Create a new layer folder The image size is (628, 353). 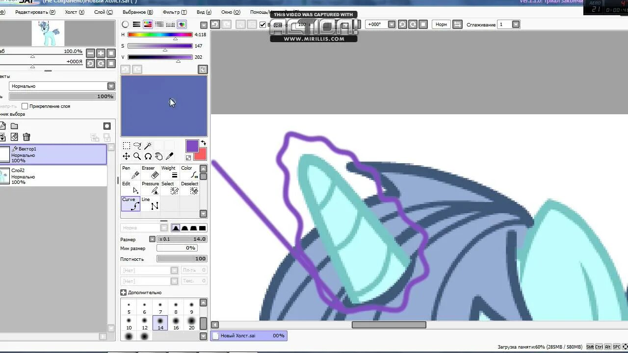(x=14, y=126)
